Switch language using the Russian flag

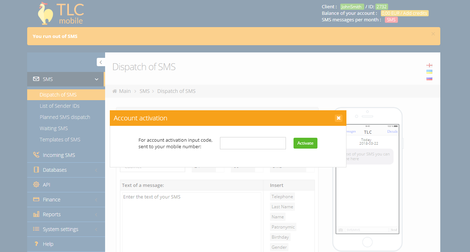pyautogui.click(x=429, y=78)
